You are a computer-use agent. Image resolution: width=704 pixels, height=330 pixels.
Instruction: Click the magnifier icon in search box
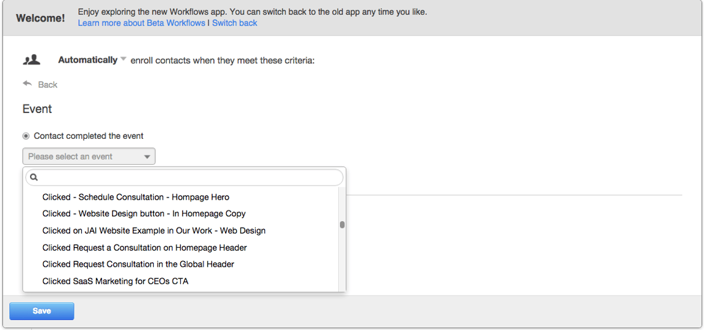[x=34, y=177]
